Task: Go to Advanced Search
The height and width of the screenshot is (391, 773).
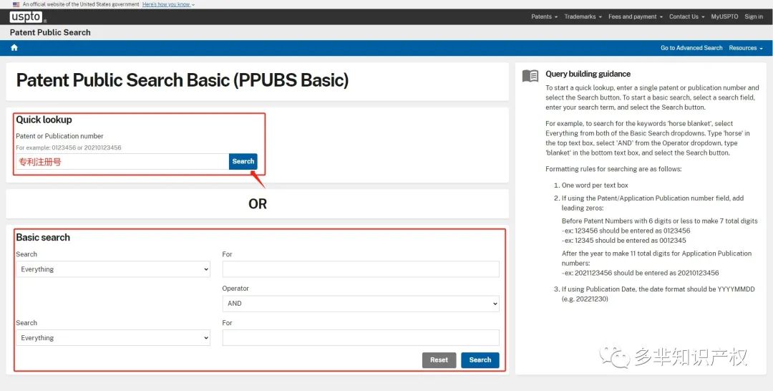Action: (691, 48)
